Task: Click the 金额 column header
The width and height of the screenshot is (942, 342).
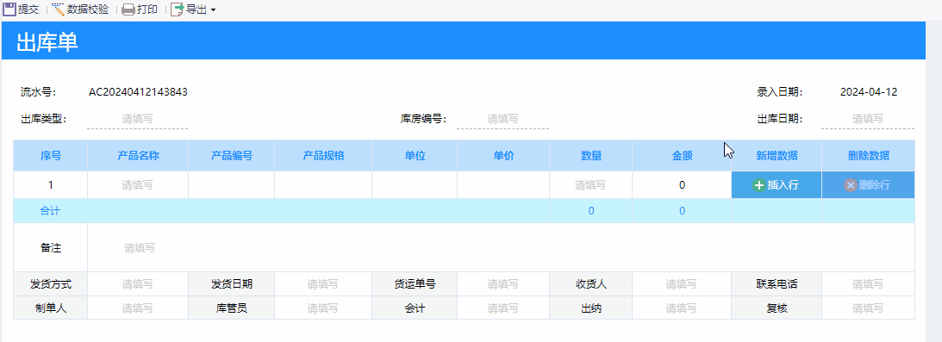Action: point(682,155)
